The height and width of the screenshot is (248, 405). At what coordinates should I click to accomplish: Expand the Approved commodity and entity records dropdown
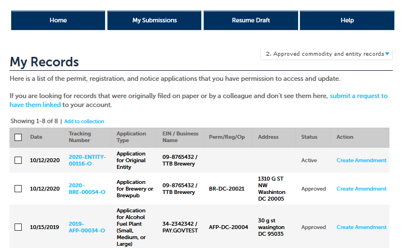click(x=327, y=54)
